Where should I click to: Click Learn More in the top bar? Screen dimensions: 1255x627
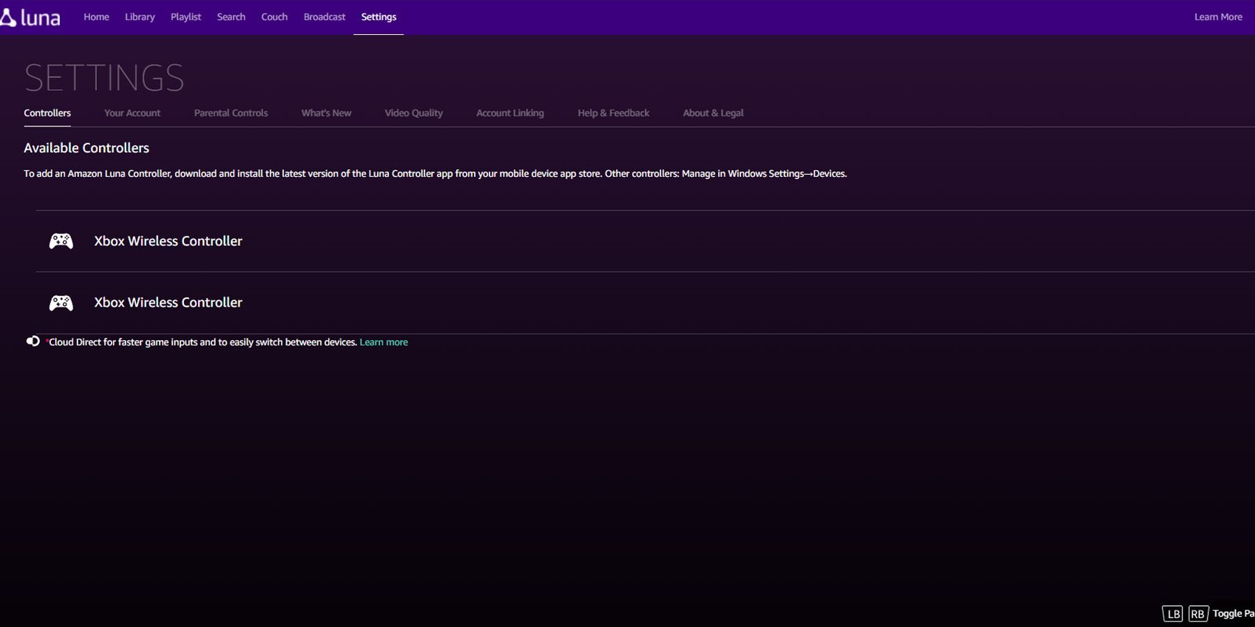pyautogui.click(x=1218, y=17)
